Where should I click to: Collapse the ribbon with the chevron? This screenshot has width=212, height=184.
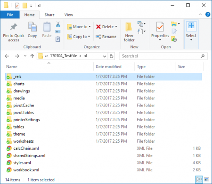[200, 15]
